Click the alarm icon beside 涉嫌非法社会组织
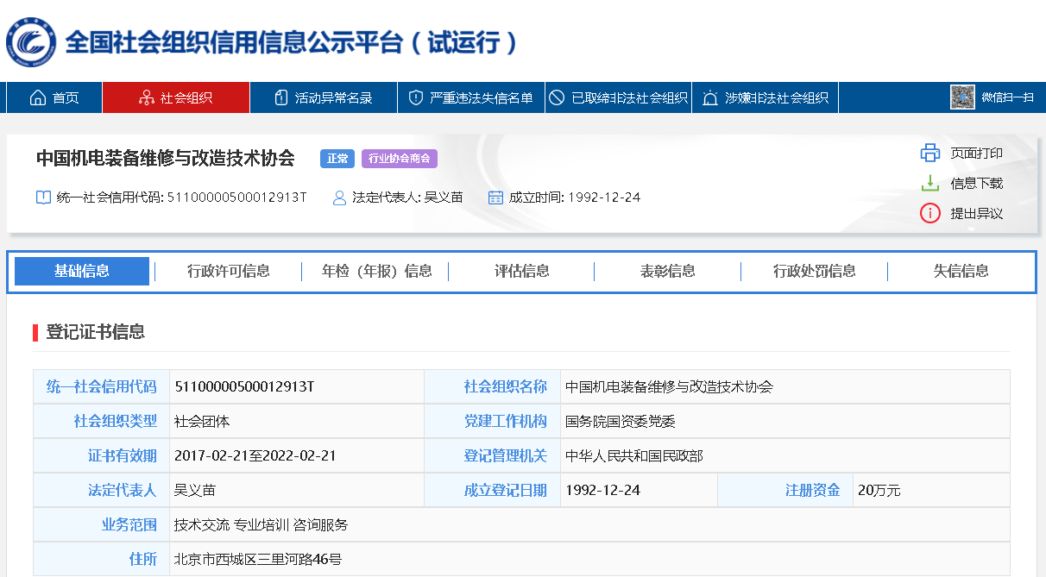Image resolution: width=1046 pixels, height=577 pixels. point(710,97)
